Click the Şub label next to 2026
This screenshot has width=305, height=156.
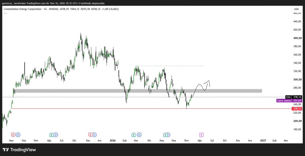click(x=124, y=140)
